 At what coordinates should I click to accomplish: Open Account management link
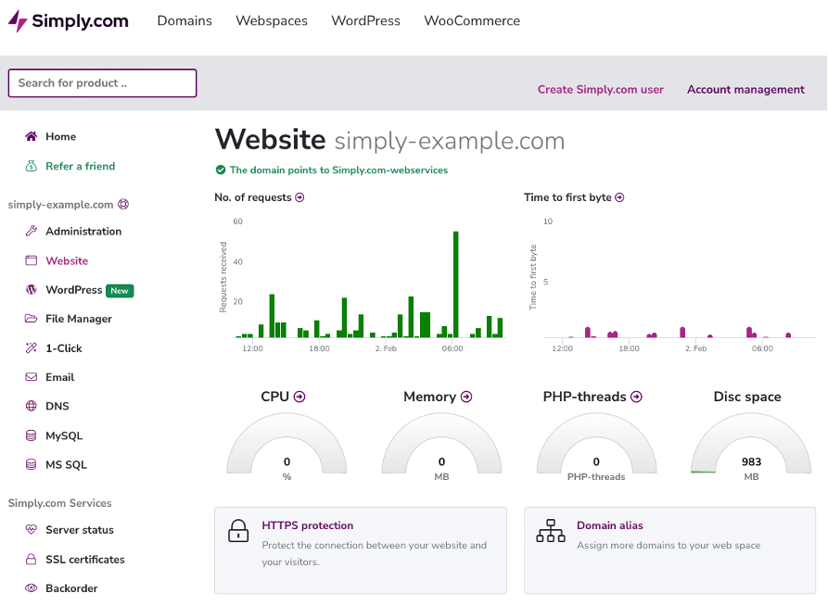coord(745,90)
